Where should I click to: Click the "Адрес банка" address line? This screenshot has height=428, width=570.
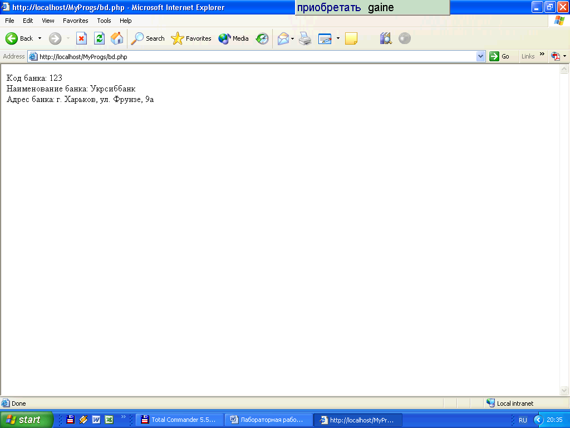click(80, 99)
